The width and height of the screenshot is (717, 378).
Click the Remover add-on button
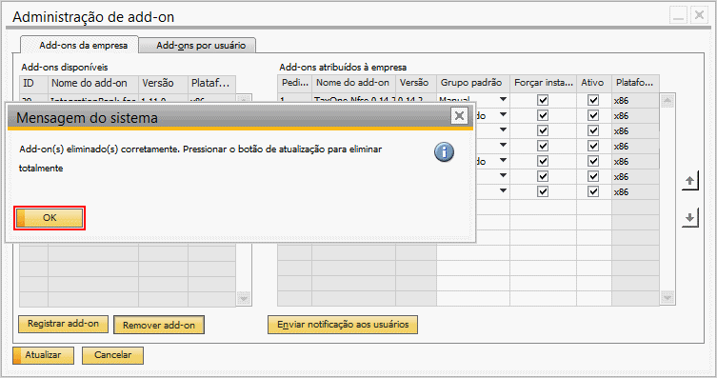pos(159,325)
